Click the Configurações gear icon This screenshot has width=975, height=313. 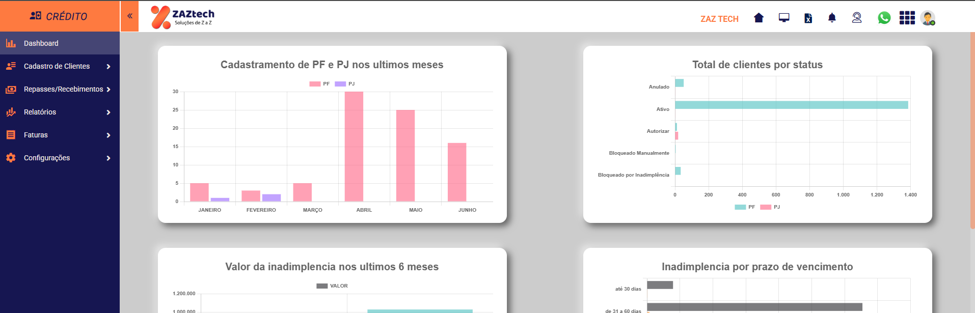click(11, 158)
